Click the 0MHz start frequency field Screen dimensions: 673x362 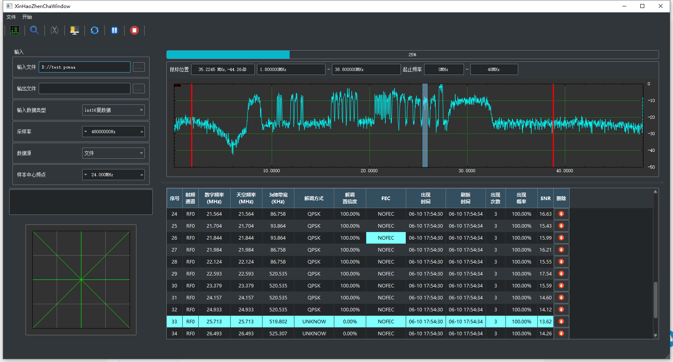tap(444, 69)
